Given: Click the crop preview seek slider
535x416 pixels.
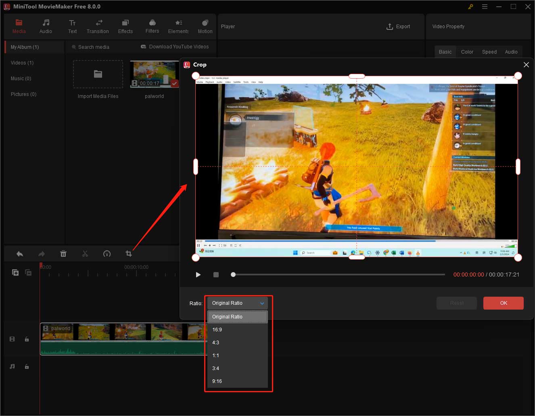Looking at the screenshot, I should click(x=338, y=275).
